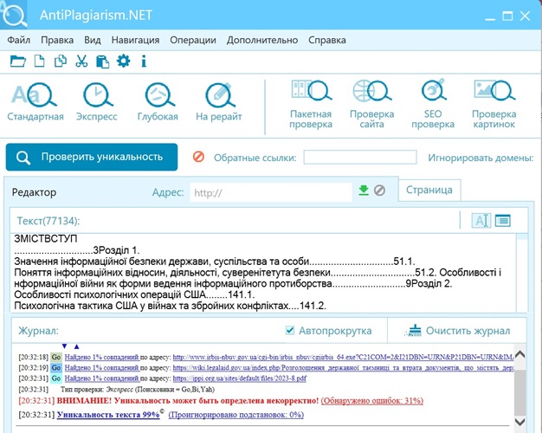Paste using the clipboard toolbar icon
Screen dimensions: 542x433
pos(103,61)
